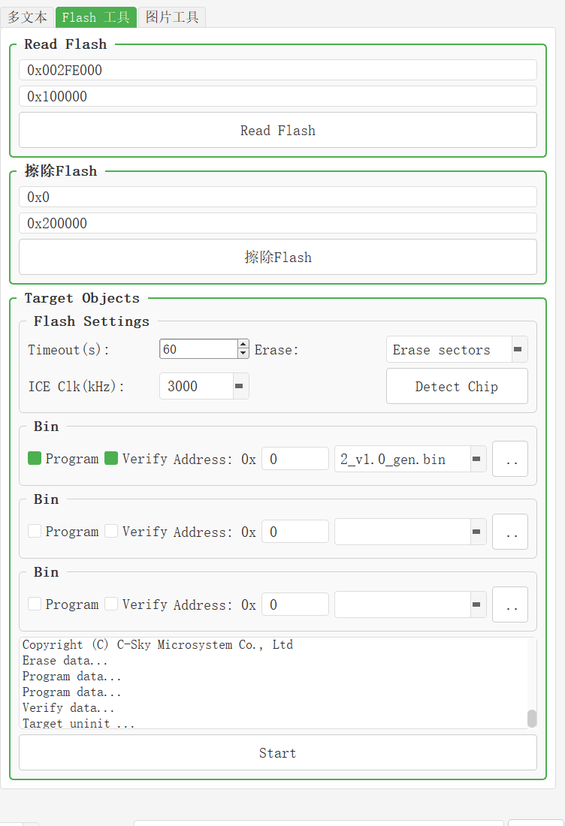565x826 pixels.
Task: Enable Verify in the second Bin
Action: [111, 531]
